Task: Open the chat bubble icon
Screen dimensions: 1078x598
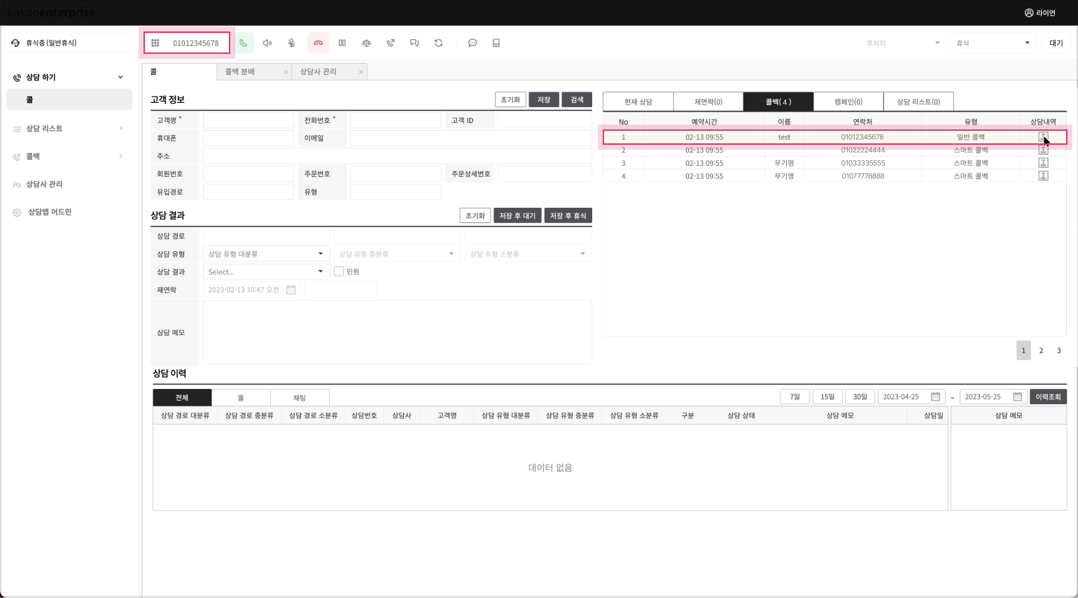Action: coord(472,43)
